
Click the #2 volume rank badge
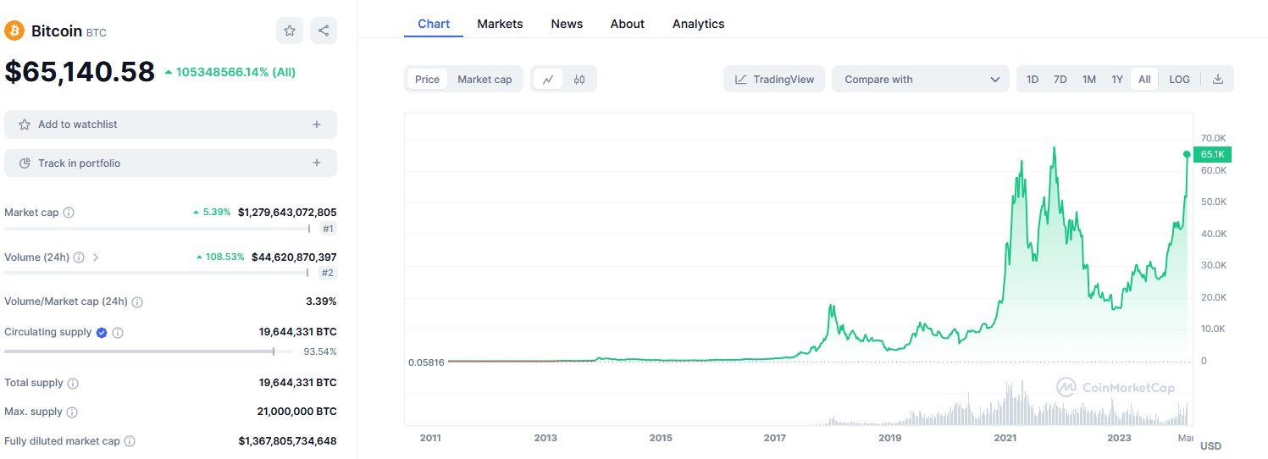pyautogui.click(x=328, y=273)
